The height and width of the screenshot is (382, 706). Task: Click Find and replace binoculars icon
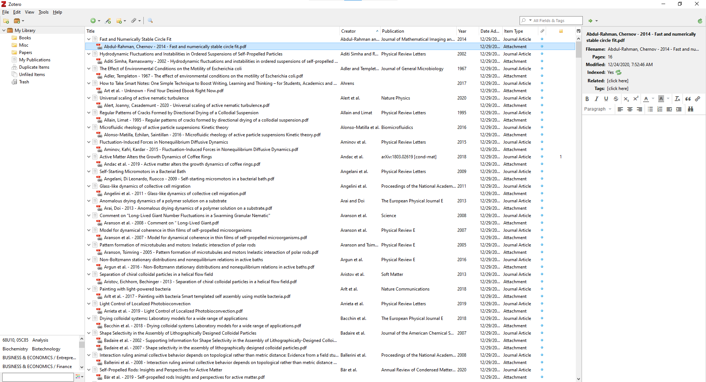point(691,109)
